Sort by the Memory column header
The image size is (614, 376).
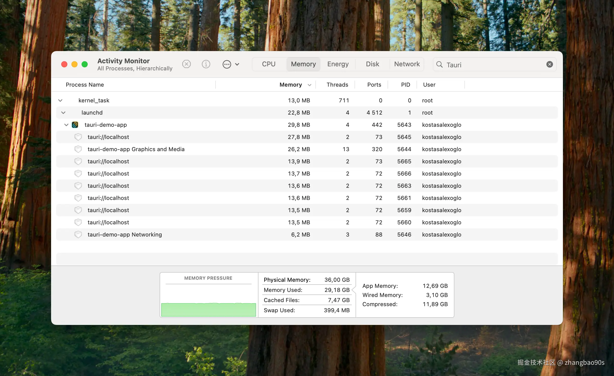(290, 85)
